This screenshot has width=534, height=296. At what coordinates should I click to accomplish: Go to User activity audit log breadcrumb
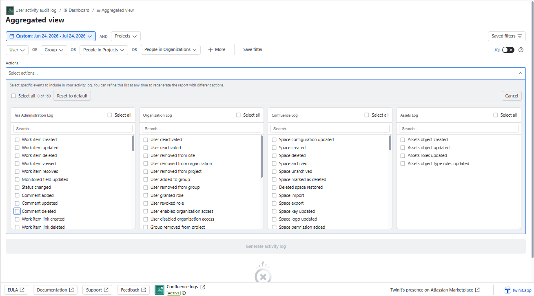pos(36,10)
